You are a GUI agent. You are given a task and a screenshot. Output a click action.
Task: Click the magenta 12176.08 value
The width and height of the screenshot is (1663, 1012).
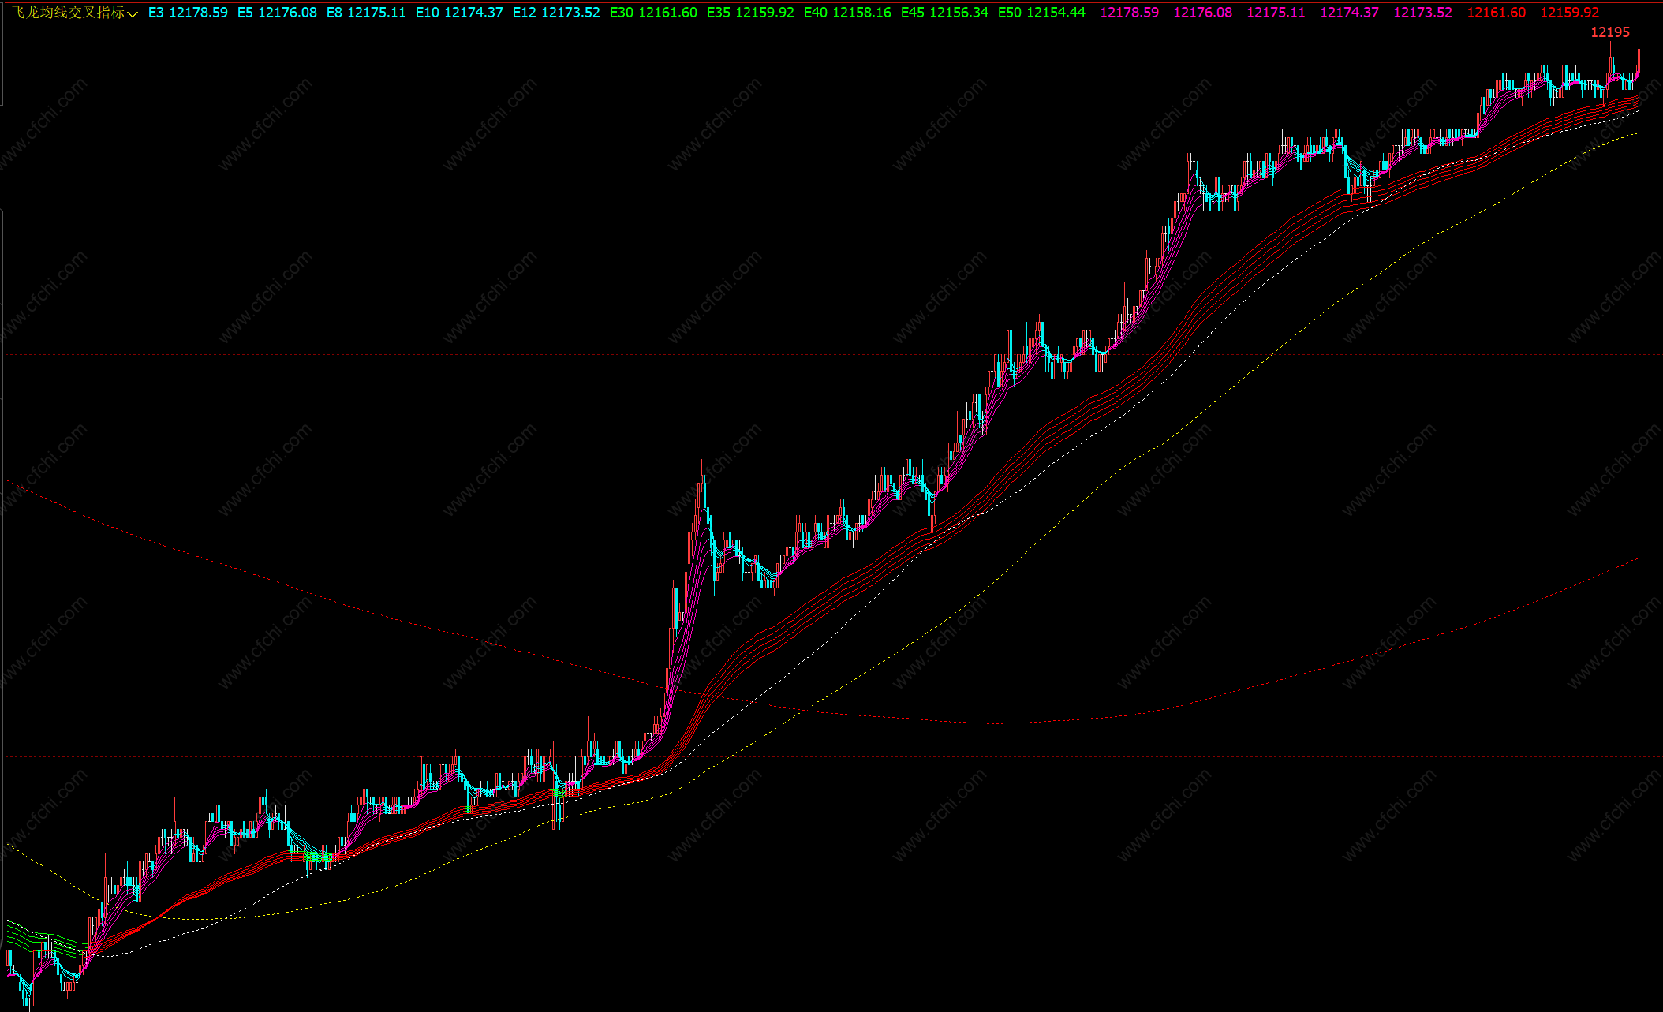1202,13
